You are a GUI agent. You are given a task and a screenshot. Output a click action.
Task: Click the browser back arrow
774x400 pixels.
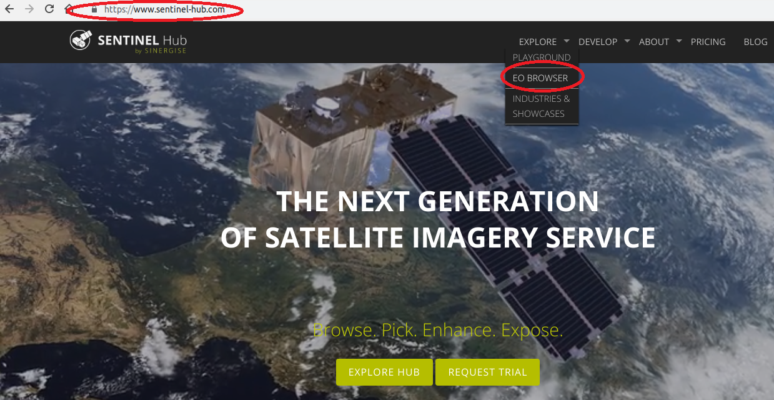point(9,9)
